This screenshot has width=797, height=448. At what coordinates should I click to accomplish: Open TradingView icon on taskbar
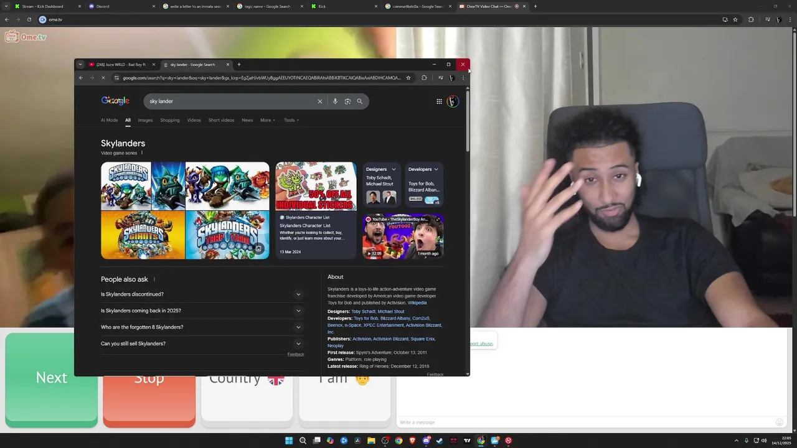(467, 441)
